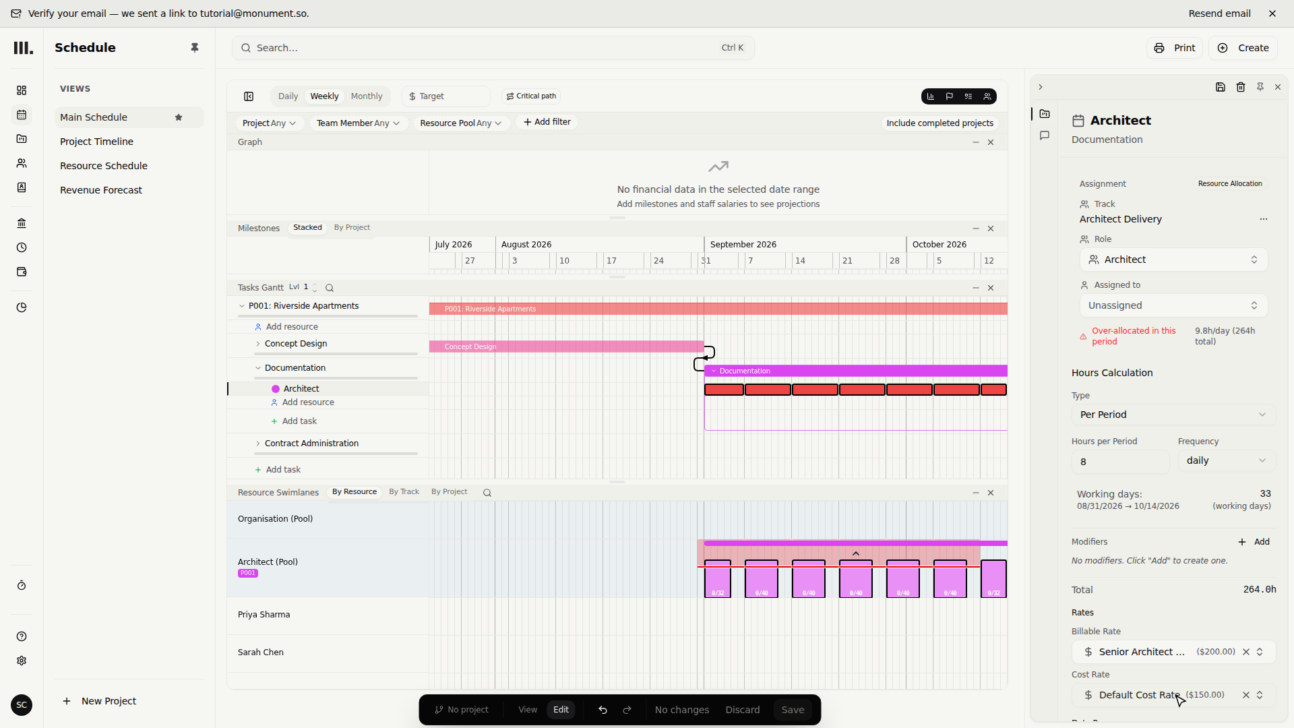Image resolution: width=1294 pixels, height=728 pixels.
Task: Search tasks via Tasks Gantt magnifier icon
Action: pos(330,288)
